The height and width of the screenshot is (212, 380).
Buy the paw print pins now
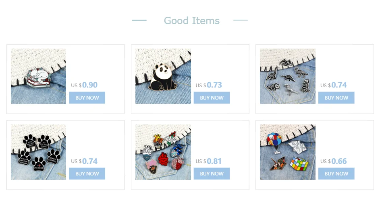(x=87, y=173)
